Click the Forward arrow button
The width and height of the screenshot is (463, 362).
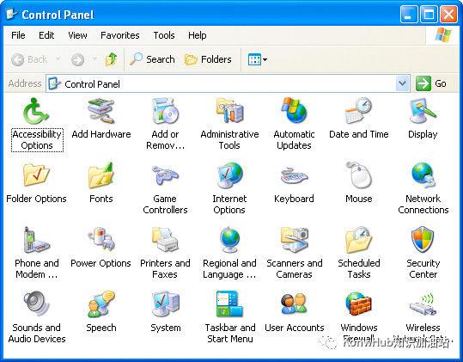click(78, 59)
